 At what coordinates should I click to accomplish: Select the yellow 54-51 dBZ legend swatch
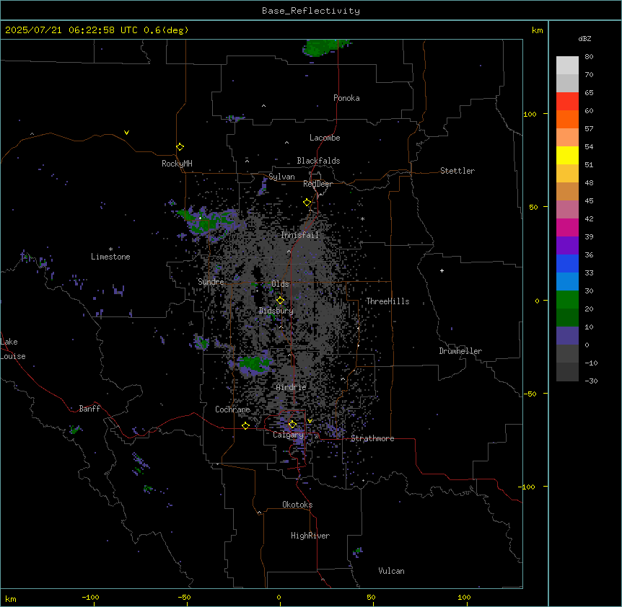click(x=567, y=155)
